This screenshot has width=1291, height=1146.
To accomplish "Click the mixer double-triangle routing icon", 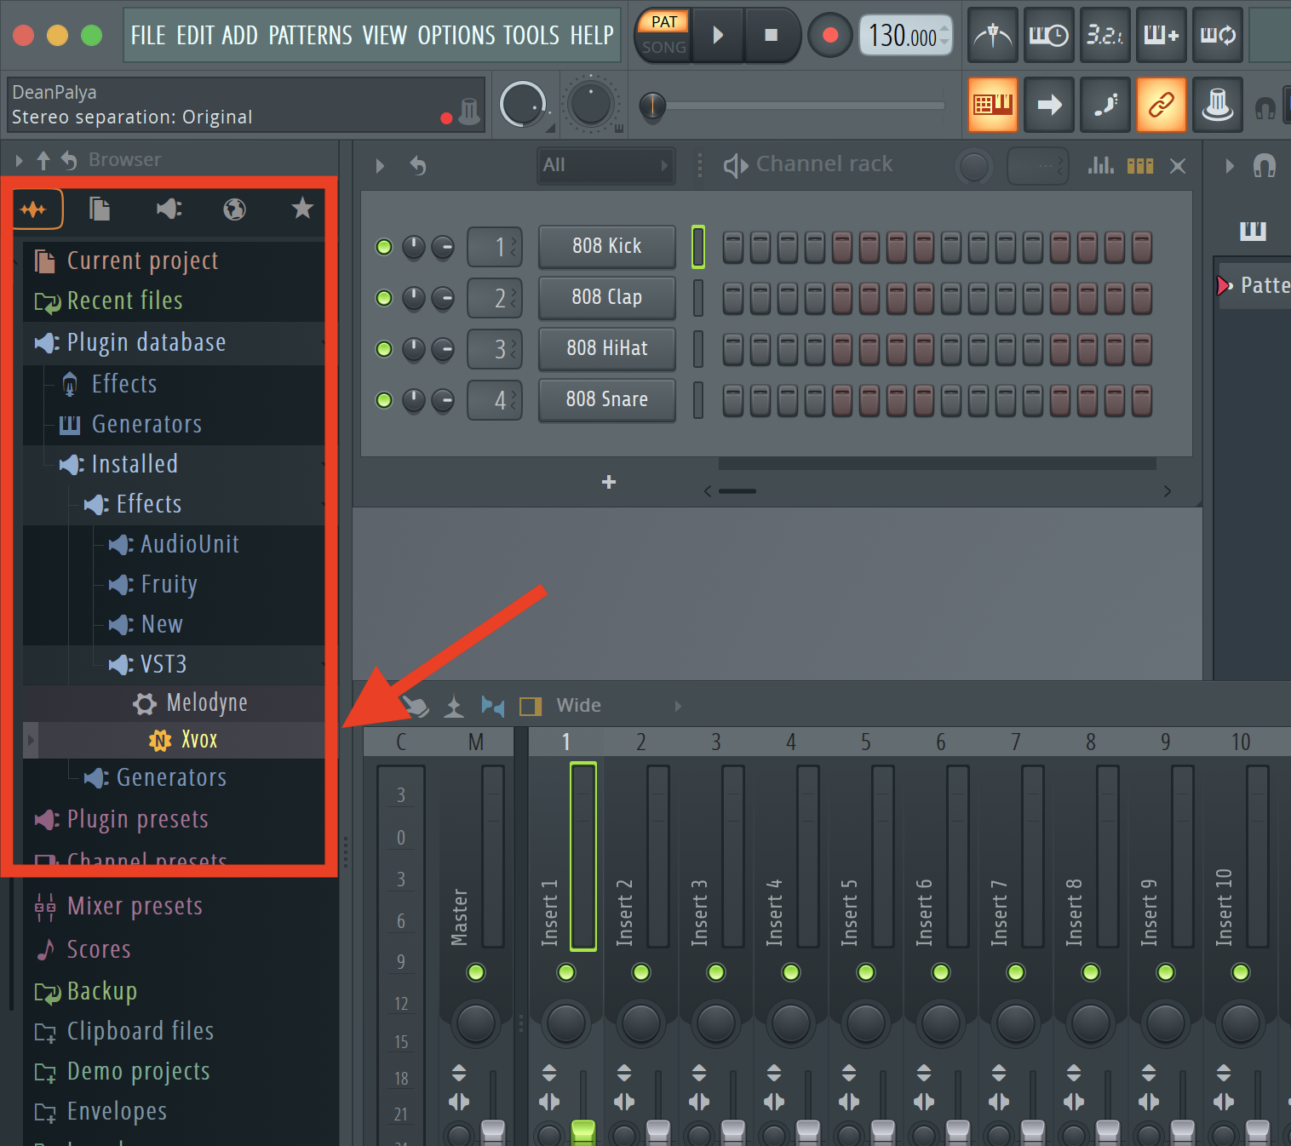I will click(x=492, y=706).
